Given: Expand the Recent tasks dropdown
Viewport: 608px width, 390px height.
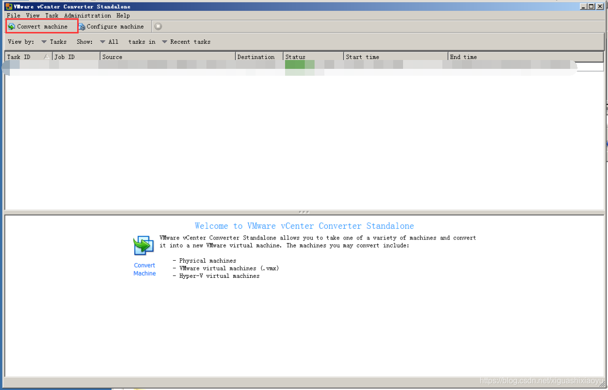Looking at the screenshot, I should click(x=186, y=42).
